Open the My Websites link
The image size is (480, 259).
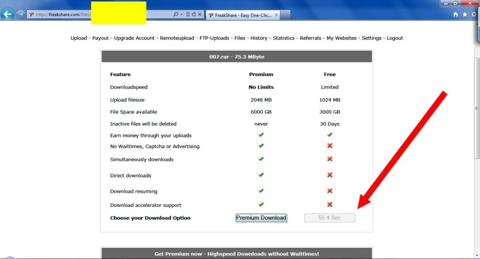coord(341,38)
